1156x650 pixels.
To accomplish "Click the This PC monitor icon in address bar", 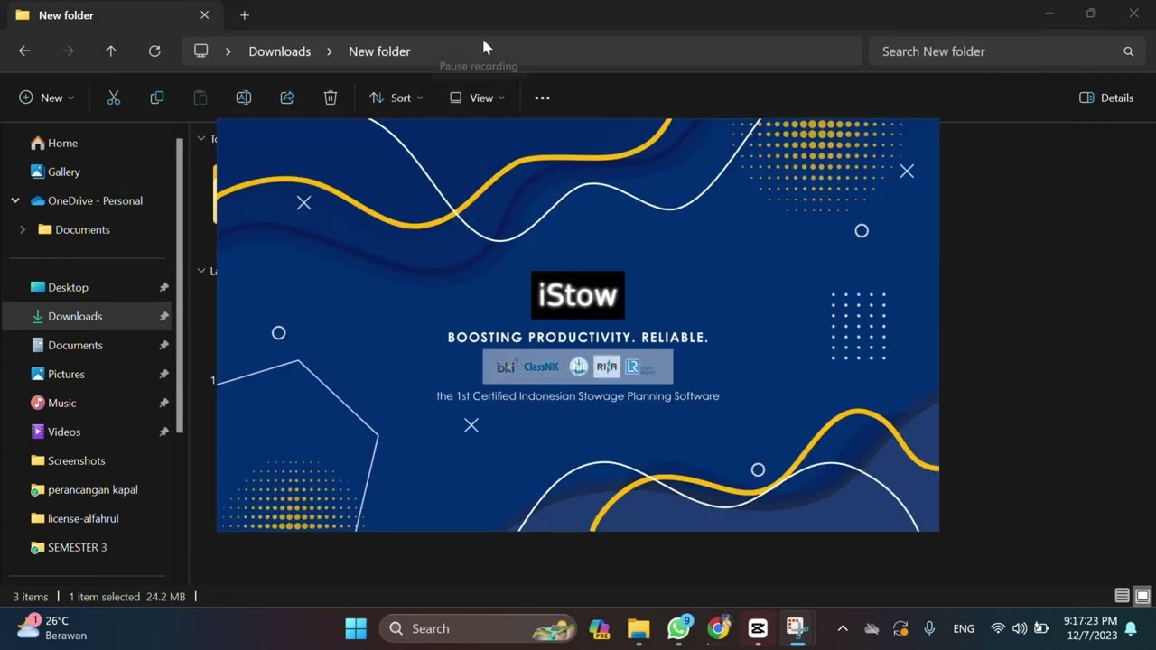I will coord(201,51).
